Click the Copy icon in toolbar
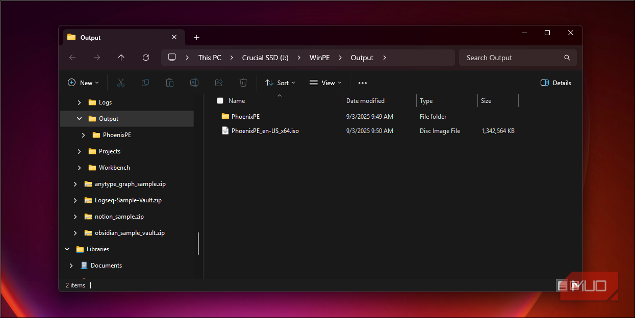 (x=145, y=83)
